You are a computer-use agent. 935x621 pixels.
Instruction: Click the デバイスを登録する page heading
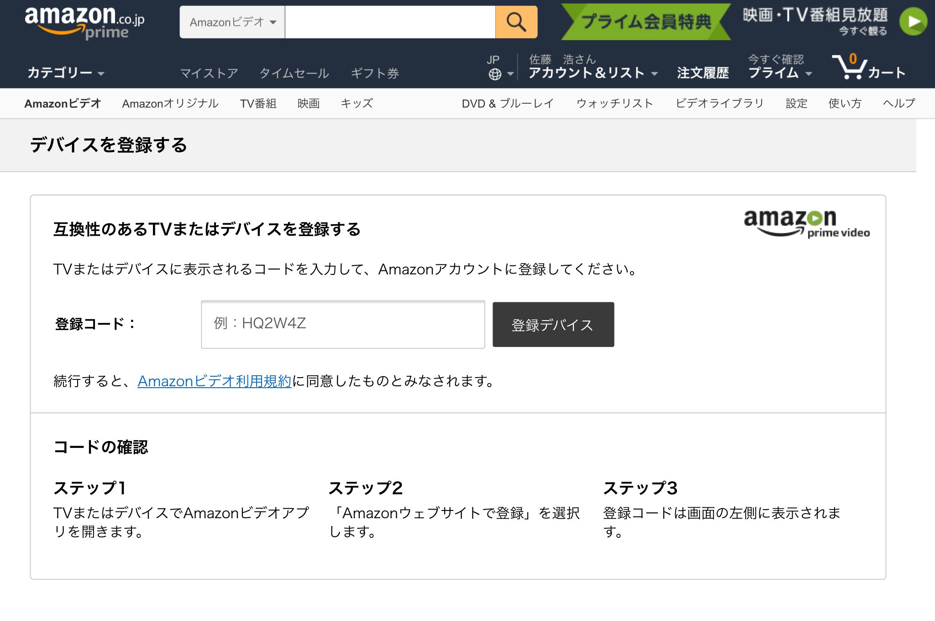pos(109,145)
